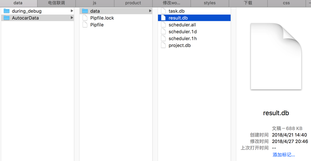Select the Pipfile entry

(97, 25)
